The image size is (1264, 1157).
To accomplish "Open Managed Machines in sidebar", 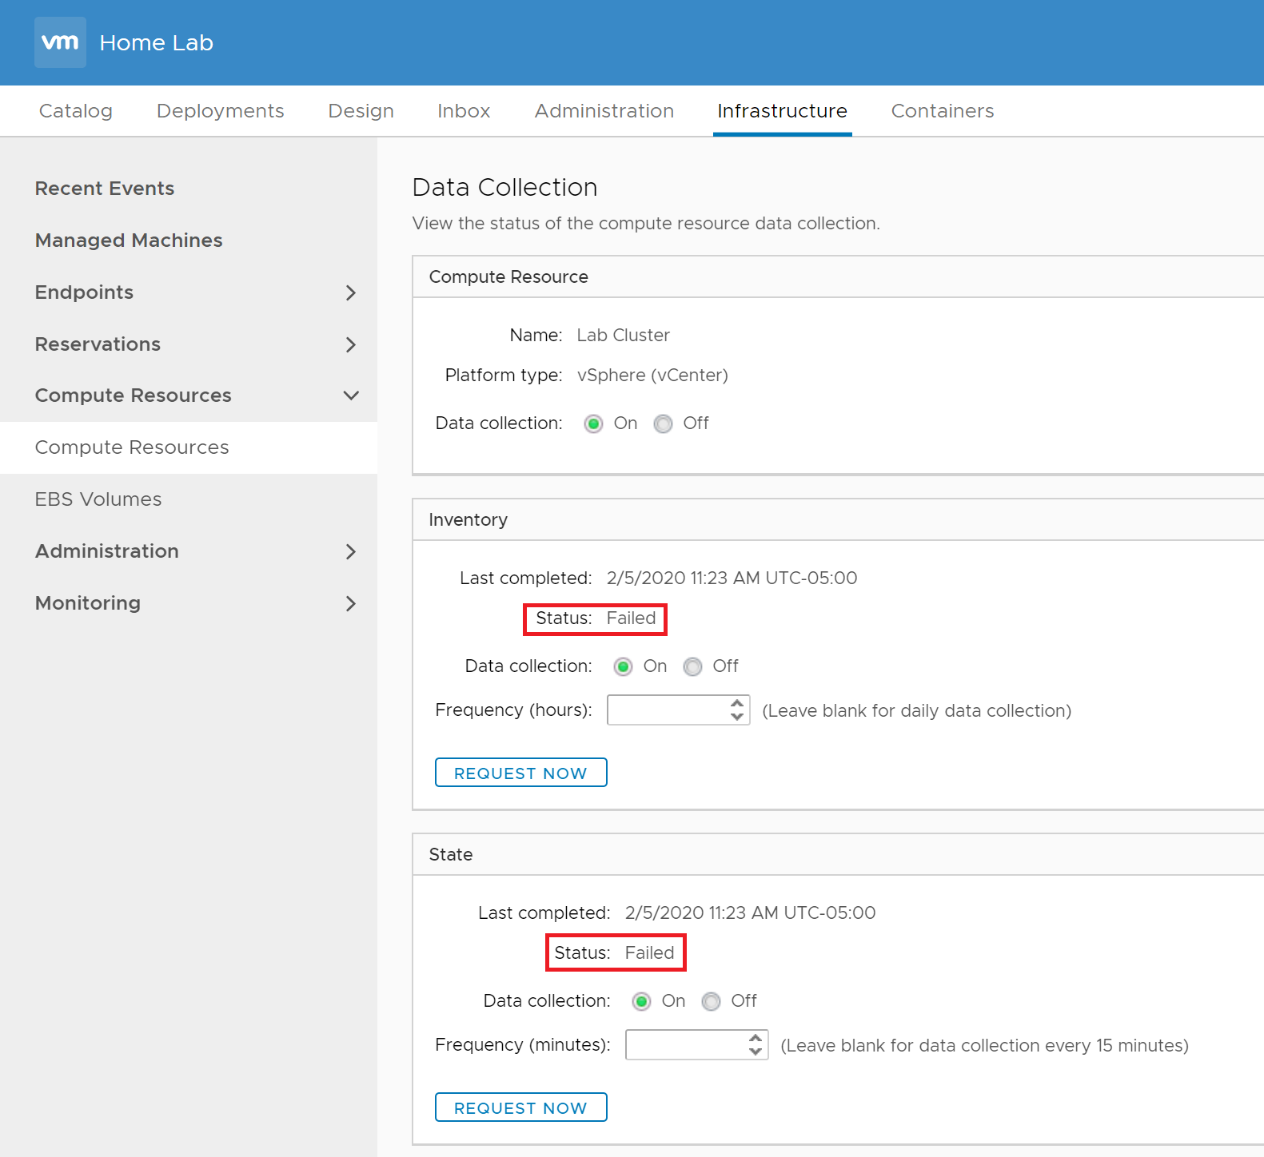I will [129, 241].
